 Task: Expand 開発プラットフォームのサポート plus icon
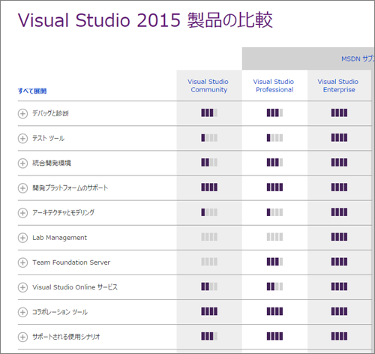pos(22,188)
